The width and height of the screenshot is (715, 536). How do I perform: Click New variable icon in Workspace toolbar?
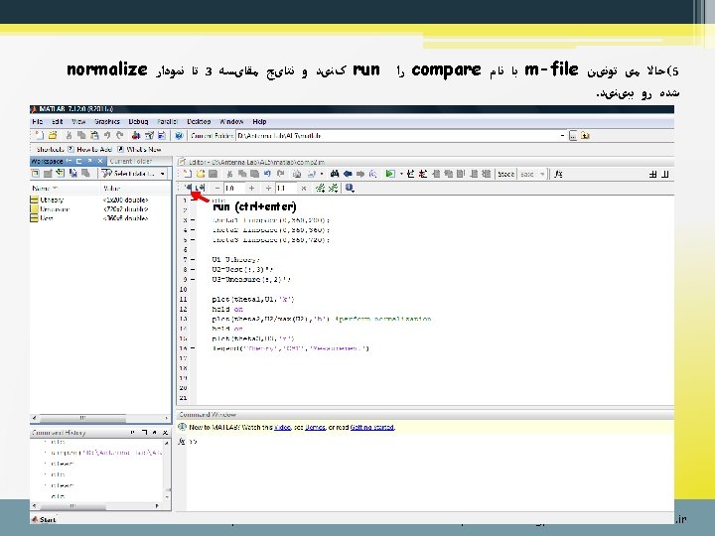pyautogui.click(x=35, y=173)
